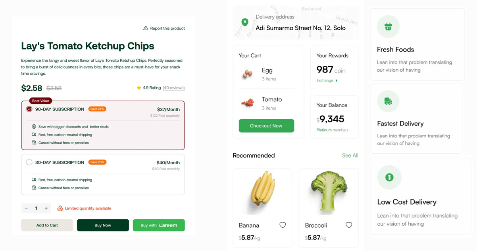Select the 90-day subscription radio button
The image size is (477, 251).
(x=29, y=109)
